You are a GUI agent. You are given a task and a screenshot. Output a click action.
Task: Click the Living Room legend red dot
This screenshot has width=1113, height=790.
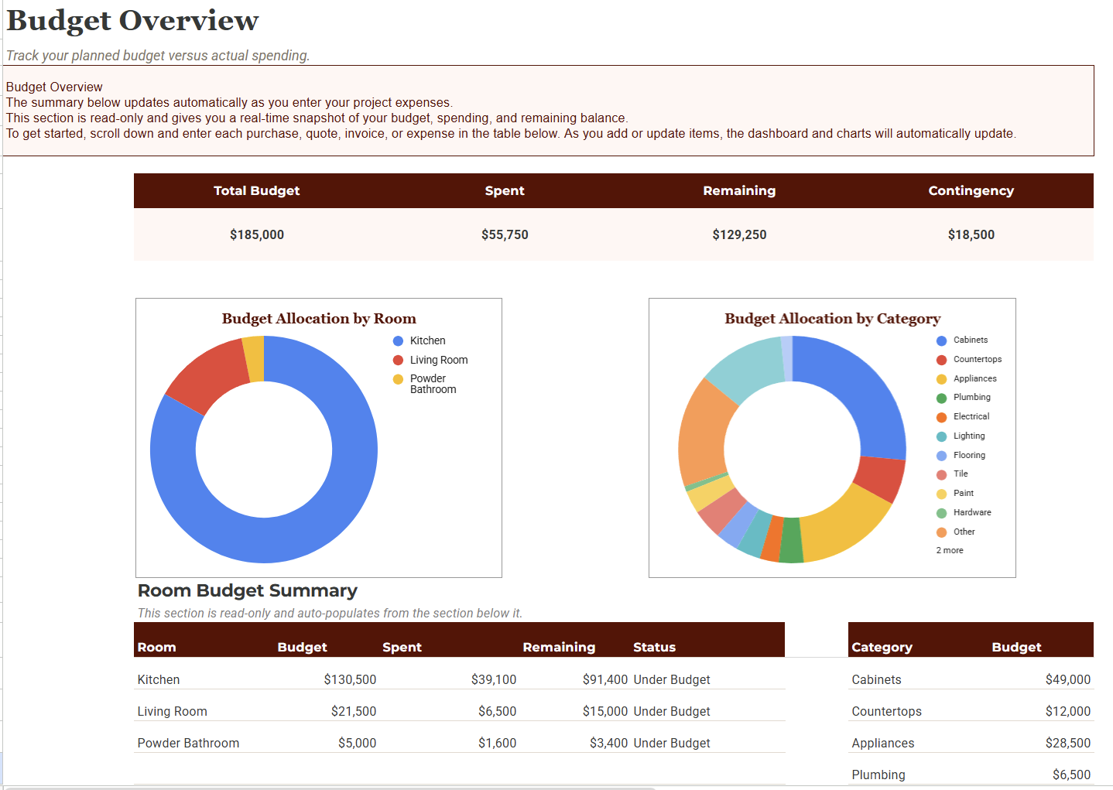tap(398, 361)
